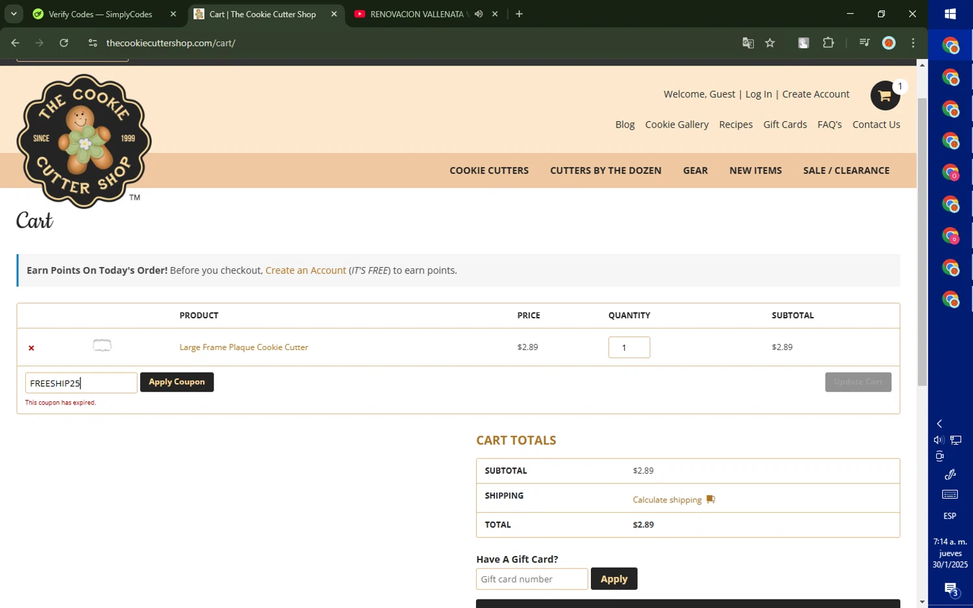Click Create Account header link
973x608 pixels.
(x=815, y=94)
